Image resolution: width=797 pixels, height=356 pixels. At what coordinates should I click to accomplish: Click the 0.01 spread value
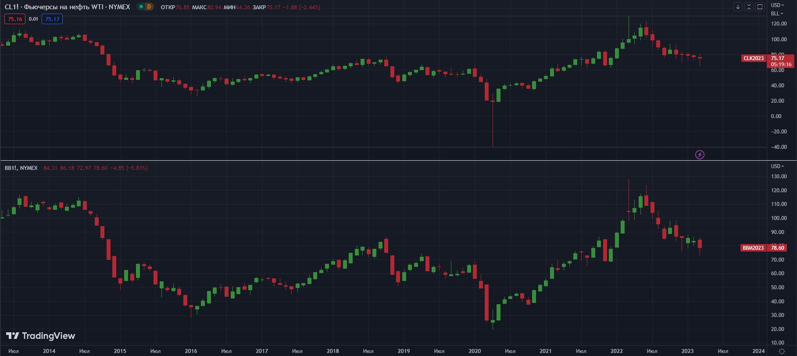[x=34, y=19]
